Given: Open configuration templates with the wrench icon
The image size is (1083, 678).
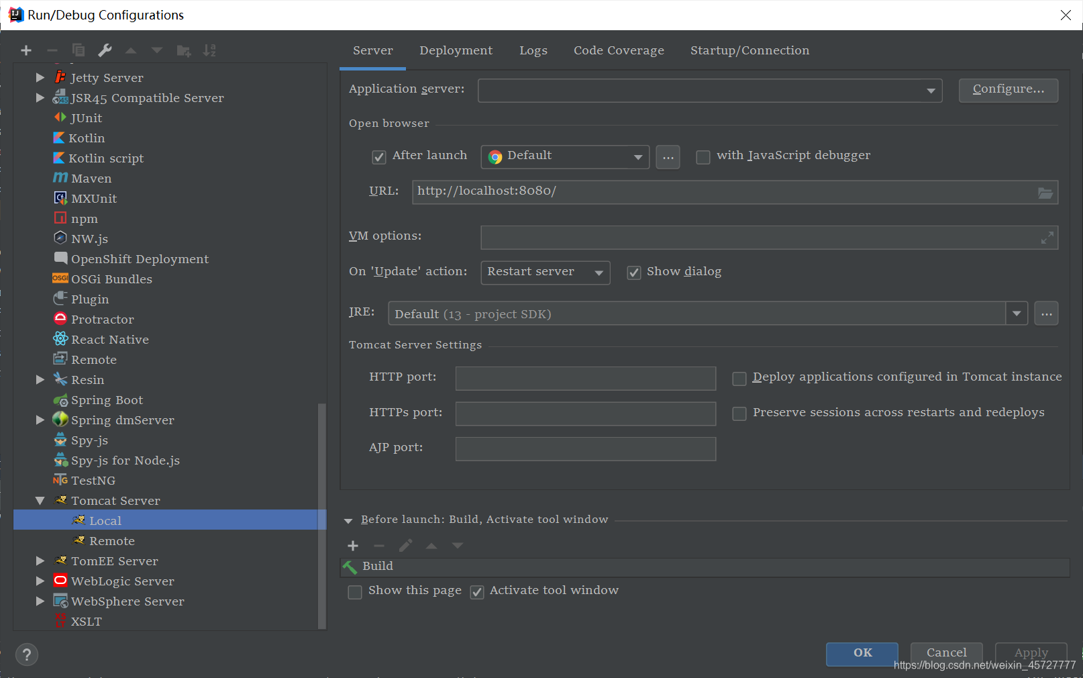Looking at the screenshot, I should (105, 50).
